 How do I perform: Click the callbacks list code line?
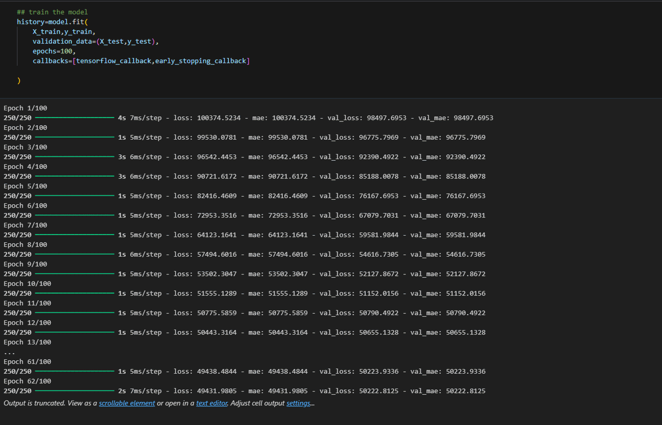pos(141,61)
